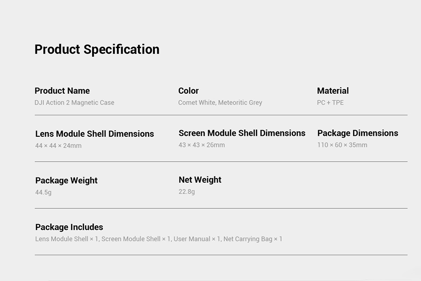Click DJI Action 2 Magnetic Case text
Viewport: 421px width, 281px height.
click(74, 103)
